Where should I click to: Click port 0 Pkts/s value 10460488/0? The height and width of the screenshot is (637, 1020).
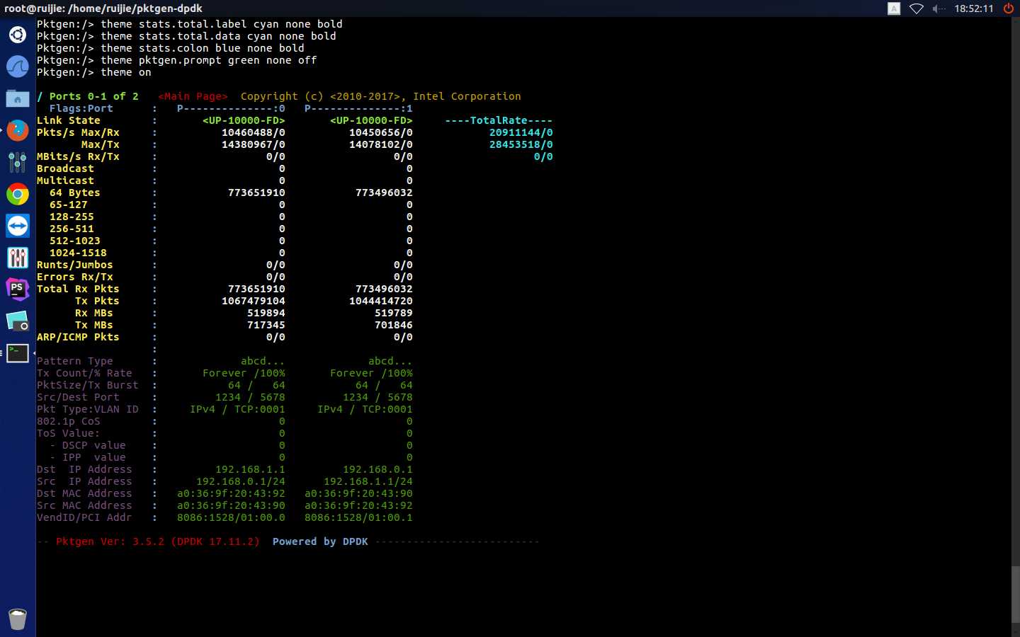click(253, 132)
